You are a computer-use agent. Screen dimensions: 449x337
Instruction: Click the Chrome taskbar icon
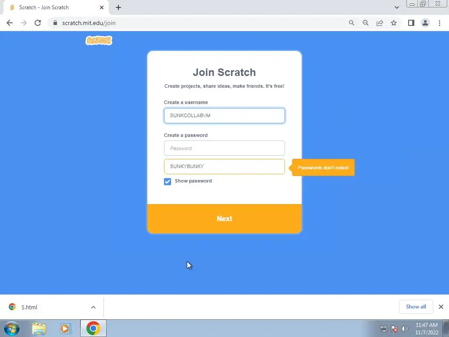click(93, 328)
